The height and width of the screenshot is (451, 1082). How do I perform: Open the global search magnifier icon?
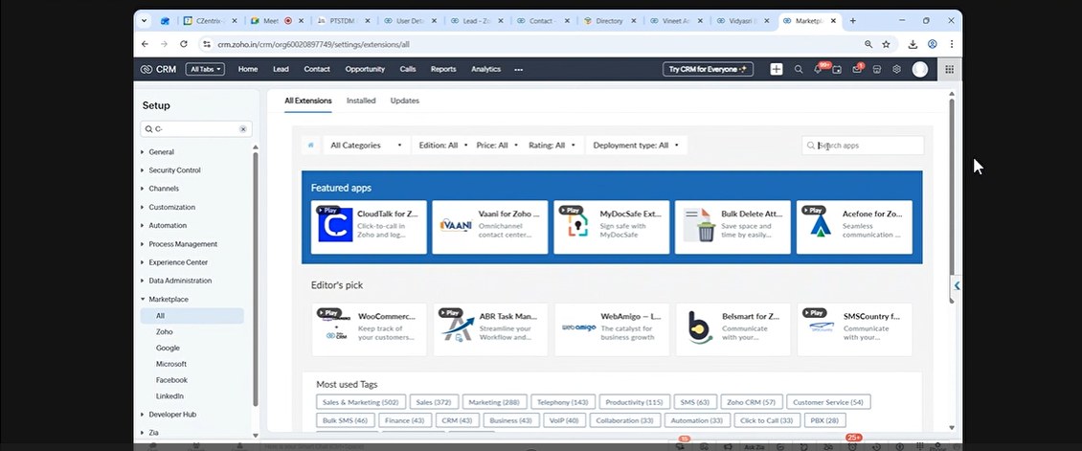click(x=799, y=69)
